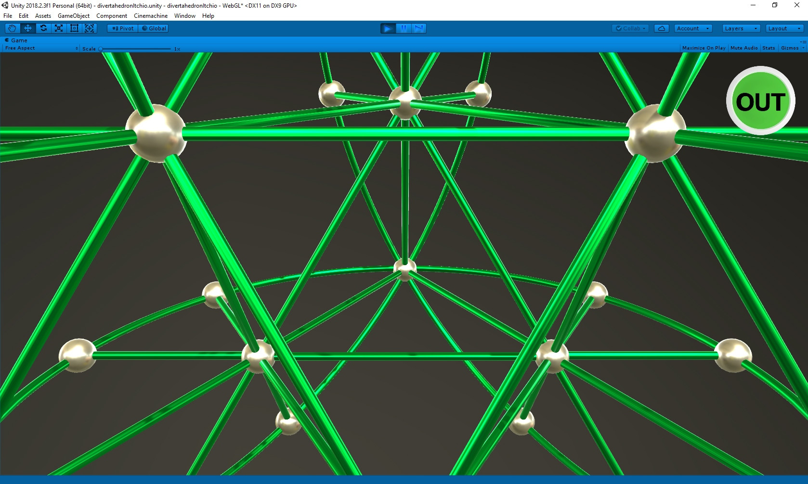
Task: Open the Cinemachine menu
Action: pos(151,16)
